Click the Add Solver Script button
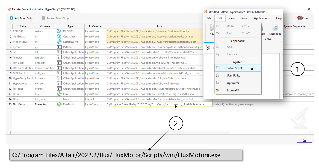The width and height of the screenshot is (319, 168). pos(22,18)
